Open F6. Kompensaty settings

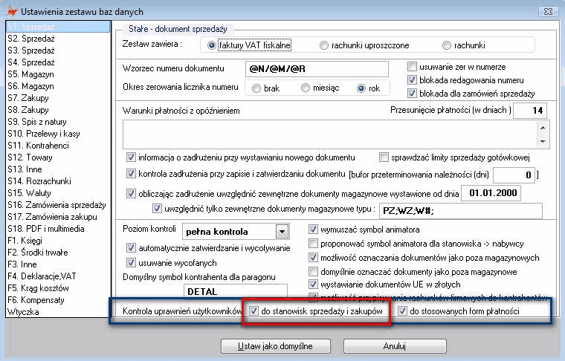point(59,300)
